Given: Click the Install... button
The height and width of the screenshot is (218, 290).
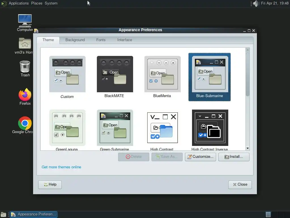Looking at the screenshot, I should [234, 157].
